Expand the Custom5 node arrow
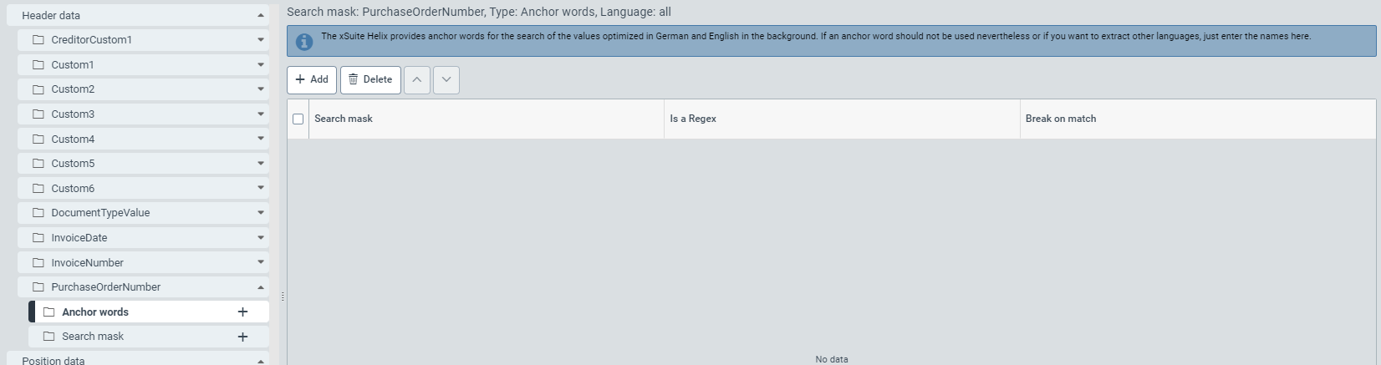 coord(261,163)
